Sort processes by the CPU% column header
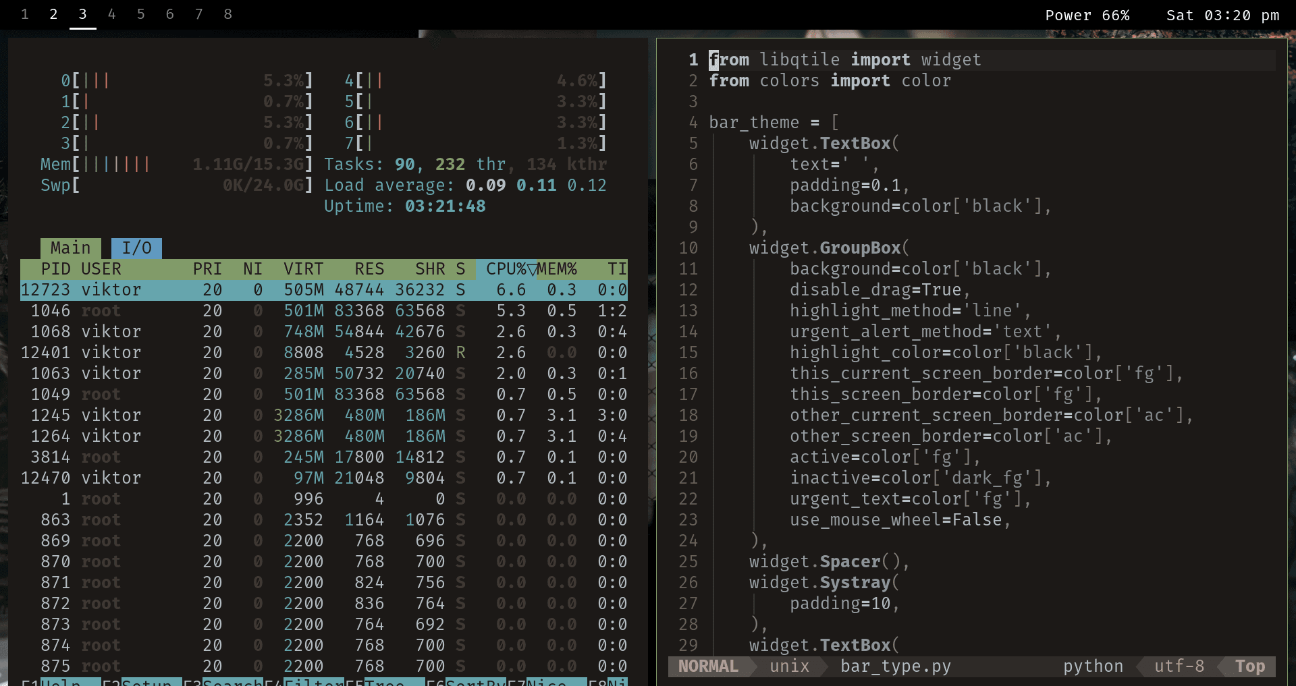Viewport: 1296px width, 686px height. pyautogui.click(x=506, y=269)
